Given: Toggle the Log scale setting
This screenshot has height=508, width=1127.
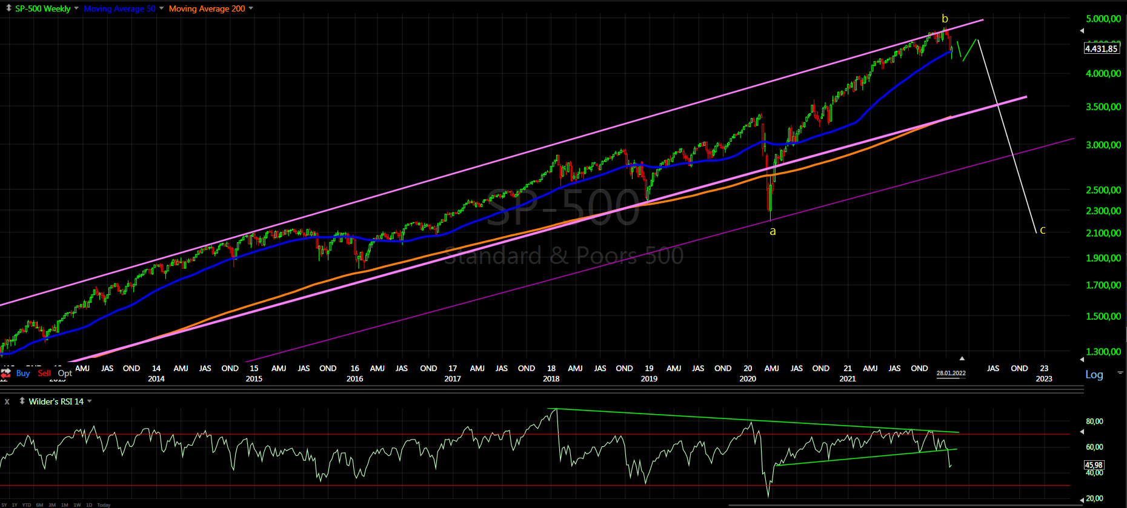Looking at the screenshot, I should pos(1094,374).
